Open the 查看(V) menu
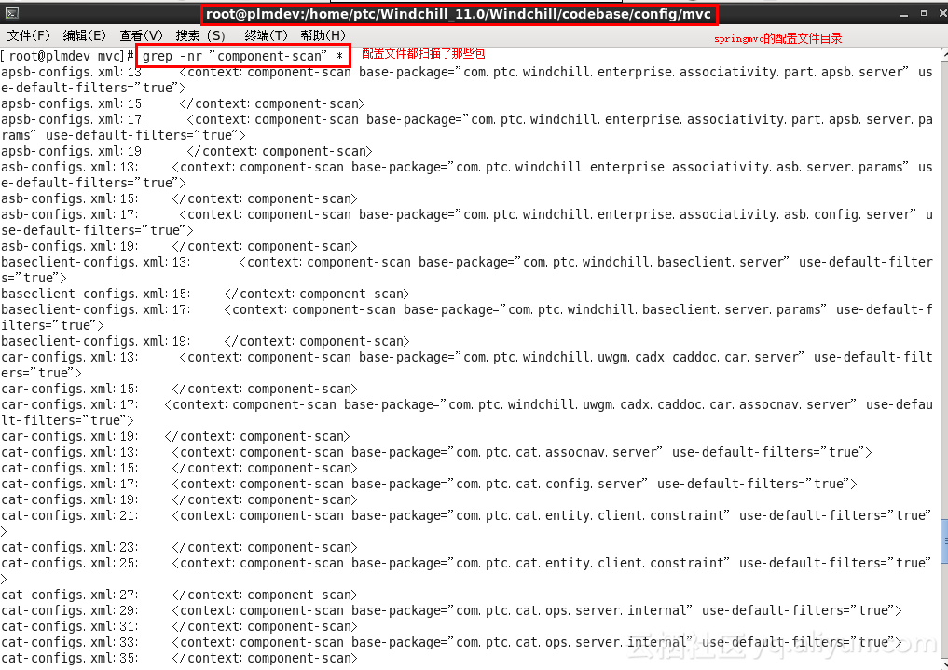 [141, 35]
